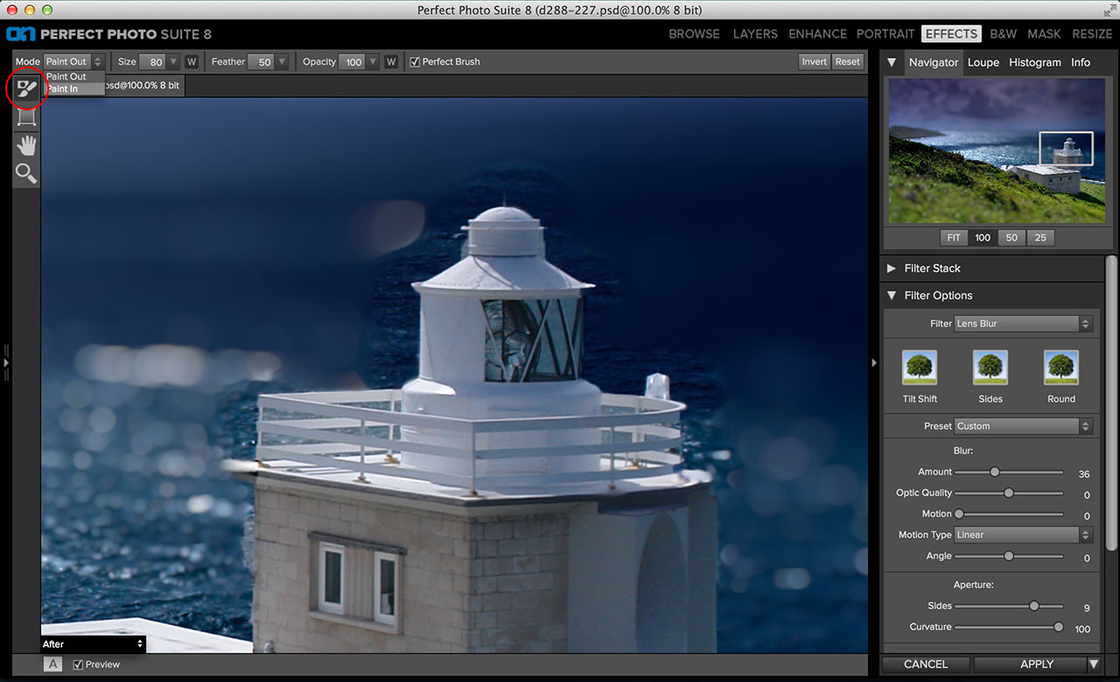Screen dimensions: 1120x682
Task: Select the Zoom tool in the left toolbar
Action: pyautogui.click(x=25, y=173)
